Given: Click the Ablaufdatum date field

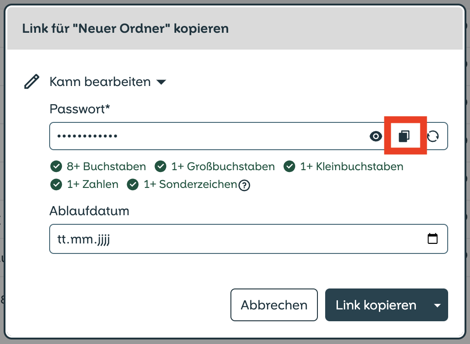Looking at the screenshot, I should point(249,239).
